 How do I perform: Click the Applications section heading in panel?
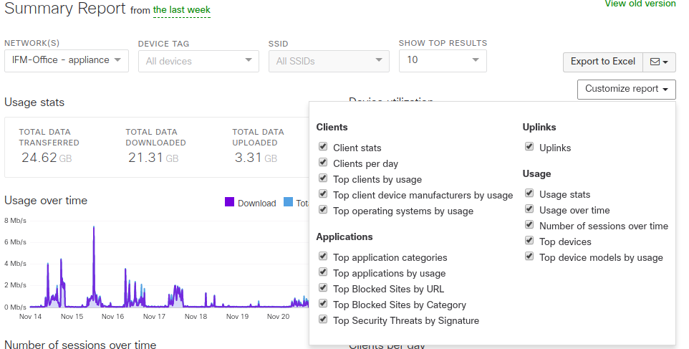[344, 237]
